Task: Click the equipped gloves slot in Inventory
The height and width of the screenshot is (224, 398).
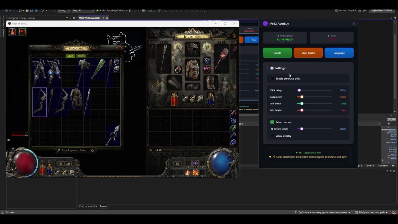Action: click(174, 82)
